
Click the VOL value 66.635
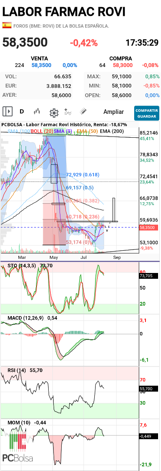click(62, 77)
